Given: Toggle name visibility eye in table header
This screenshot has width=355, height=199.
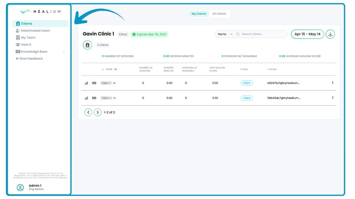Looking at the screenshot, I should (116, 69).
